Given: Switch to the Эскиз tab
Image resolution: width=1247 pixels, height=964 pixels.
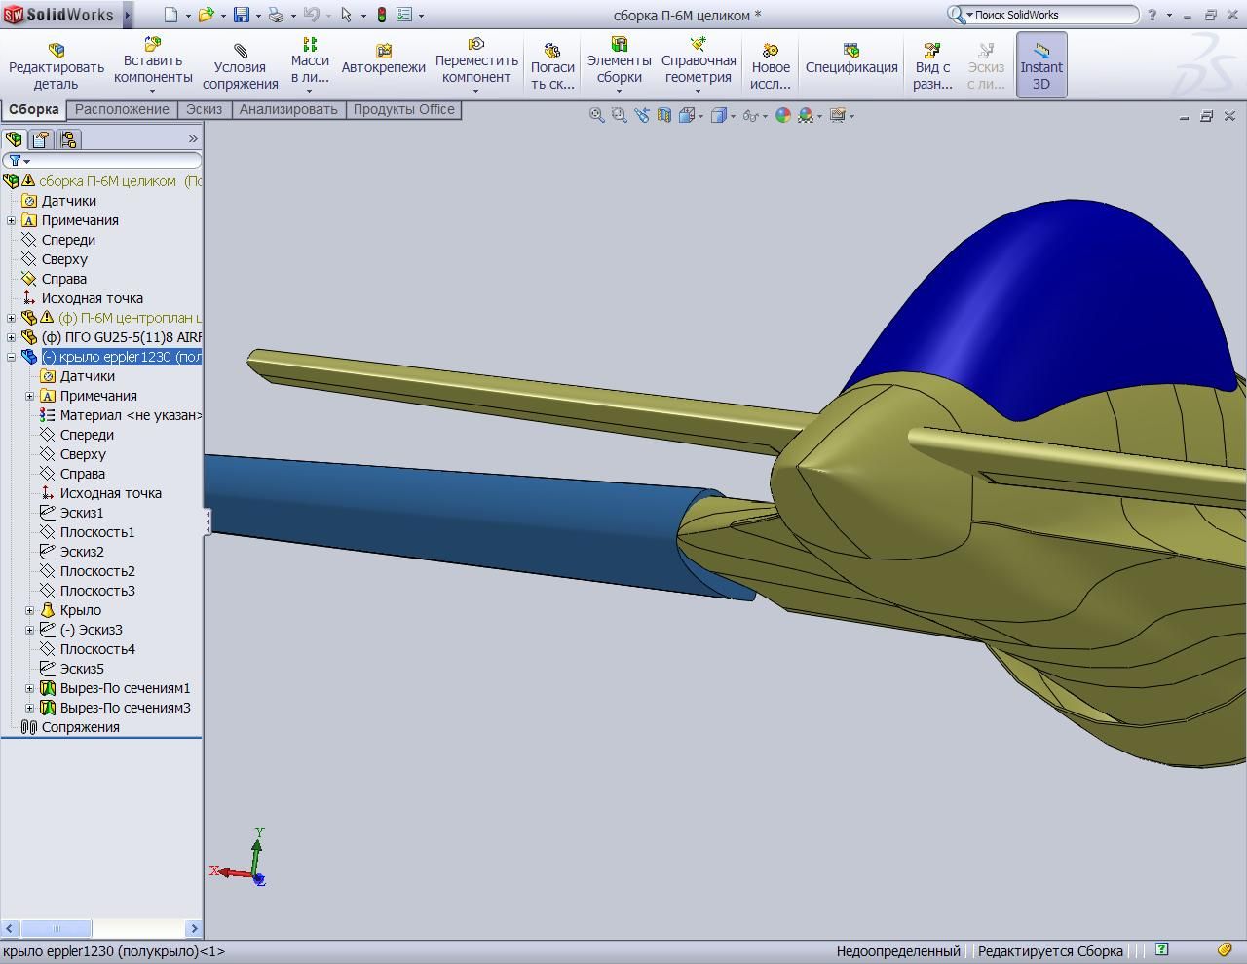Looking at the screenshot, I should [204, 109].
